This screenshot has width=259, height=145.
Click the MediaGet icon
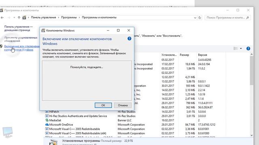pos(47,120)
